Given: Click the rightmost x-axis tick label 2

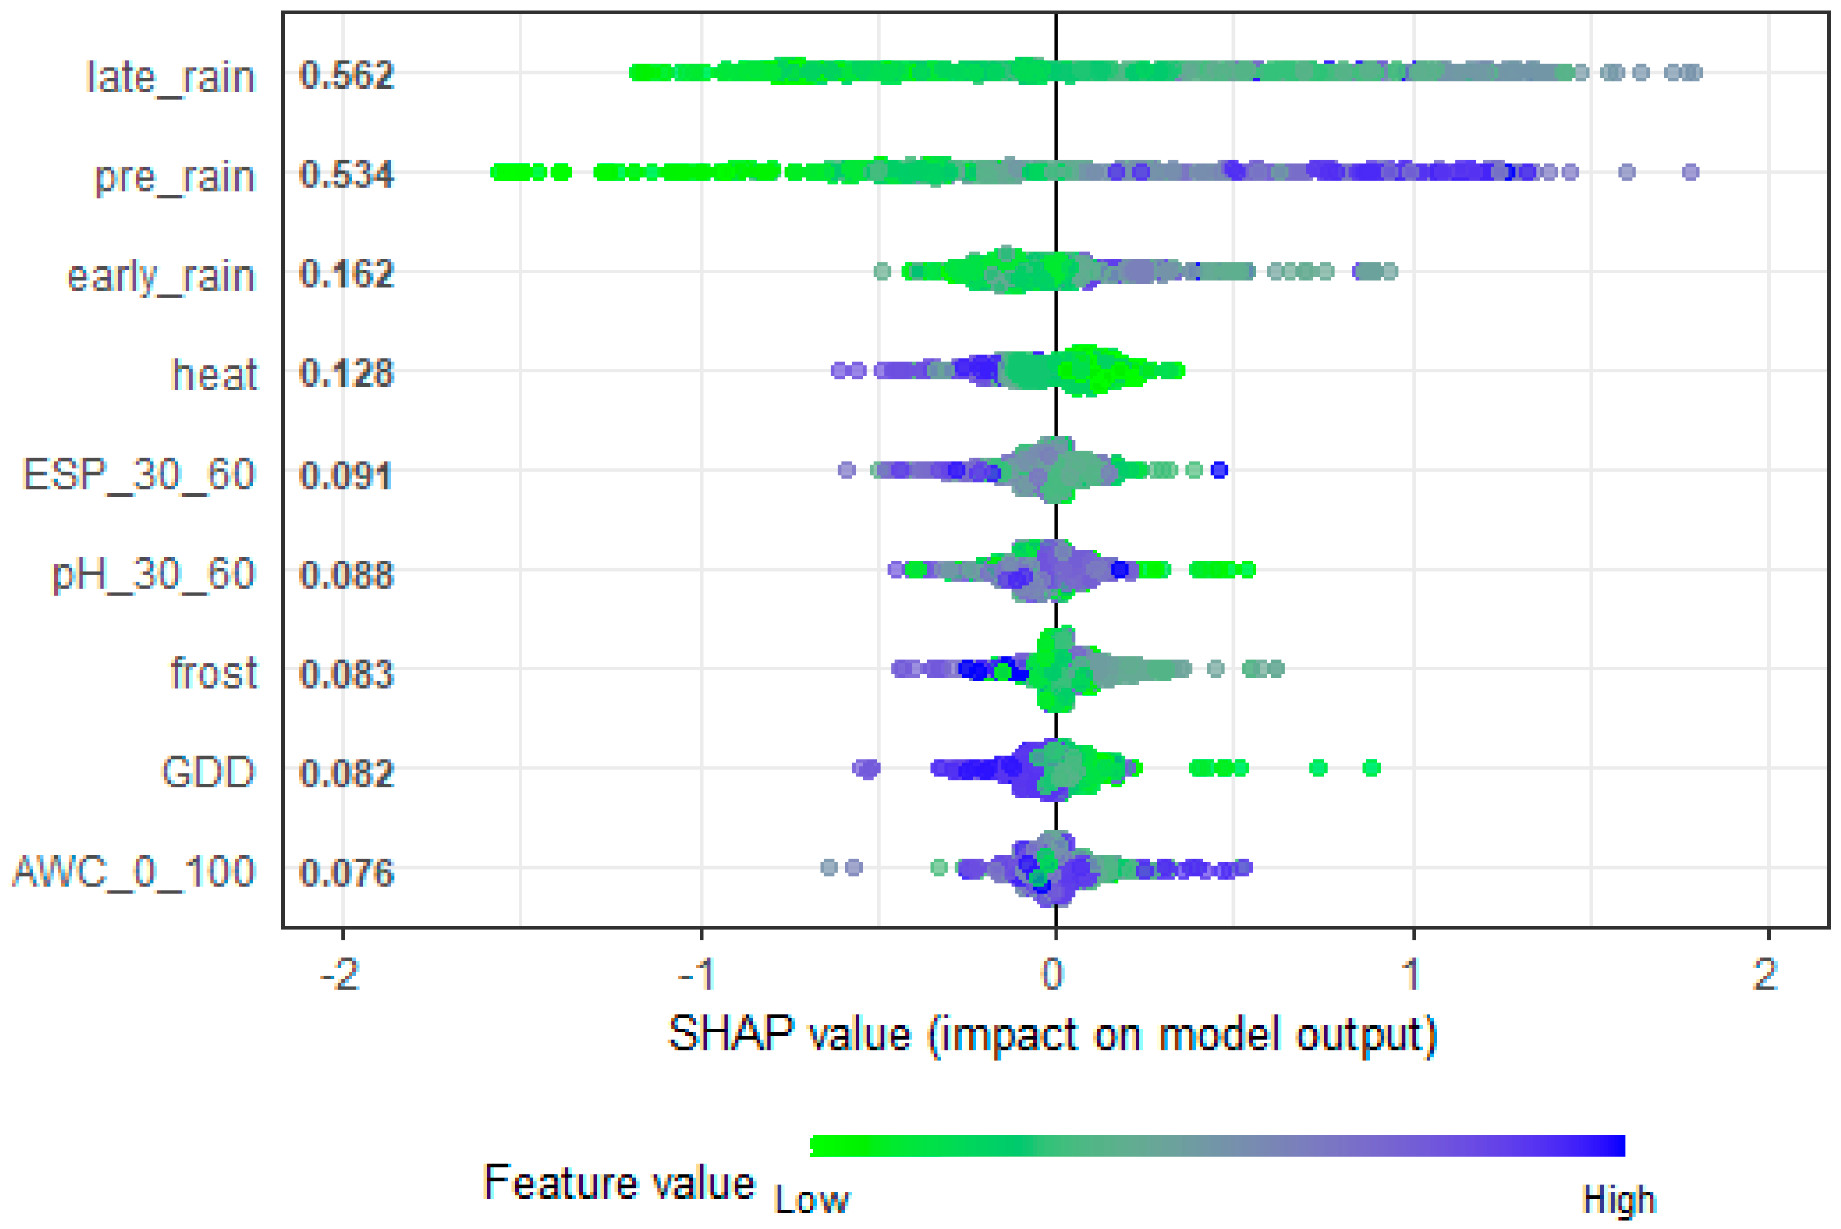Looking at the screenshot, I should (x=1765, y=975).
